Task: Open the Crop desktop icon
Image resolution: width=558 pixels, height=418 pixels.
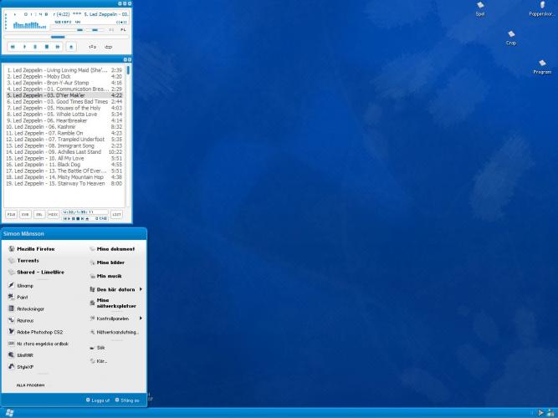Action: (x=510, y=37)
